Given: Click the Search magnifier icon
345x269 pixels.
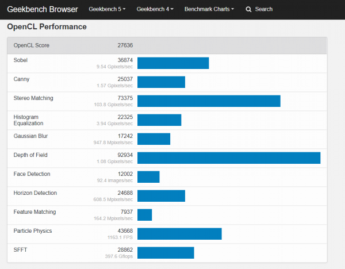Looking at the screenshot, I should click(x=248, y=9).
